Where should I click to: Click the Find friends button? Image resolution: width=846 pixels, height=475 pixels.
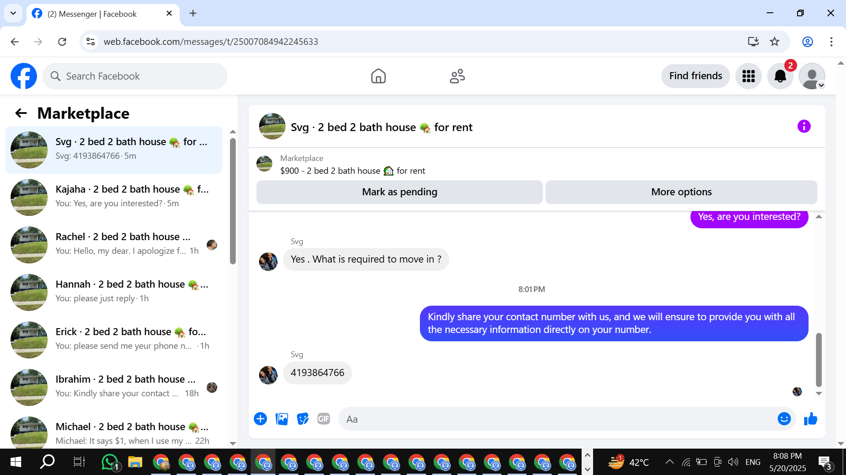pos(695,76)
